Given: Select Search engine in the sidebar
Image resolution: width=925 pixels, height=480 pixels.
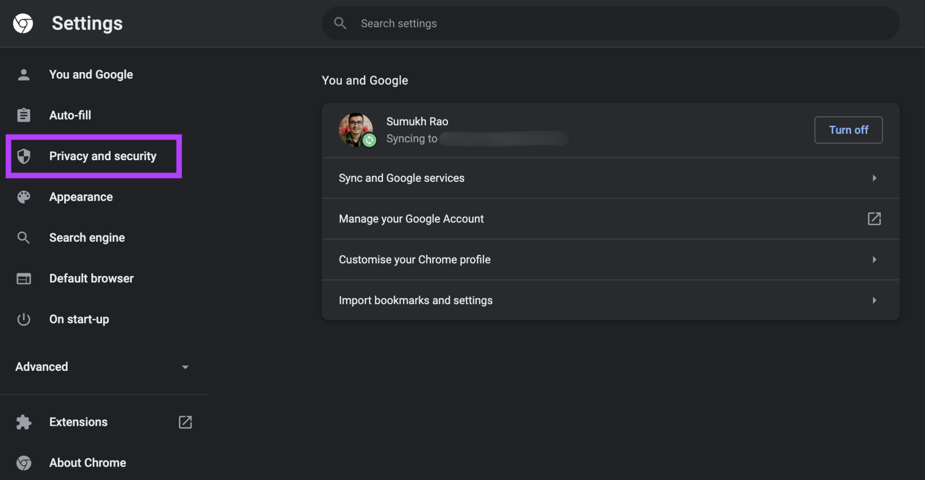Looking at the screenshot, I should [x=87, y=238].
